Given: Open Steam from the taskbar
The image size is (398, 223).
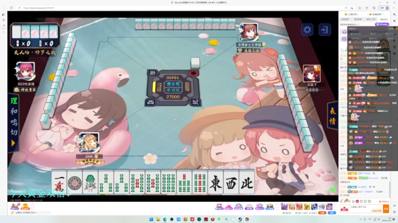Looking at the screenshot, I should coord(240,219).
